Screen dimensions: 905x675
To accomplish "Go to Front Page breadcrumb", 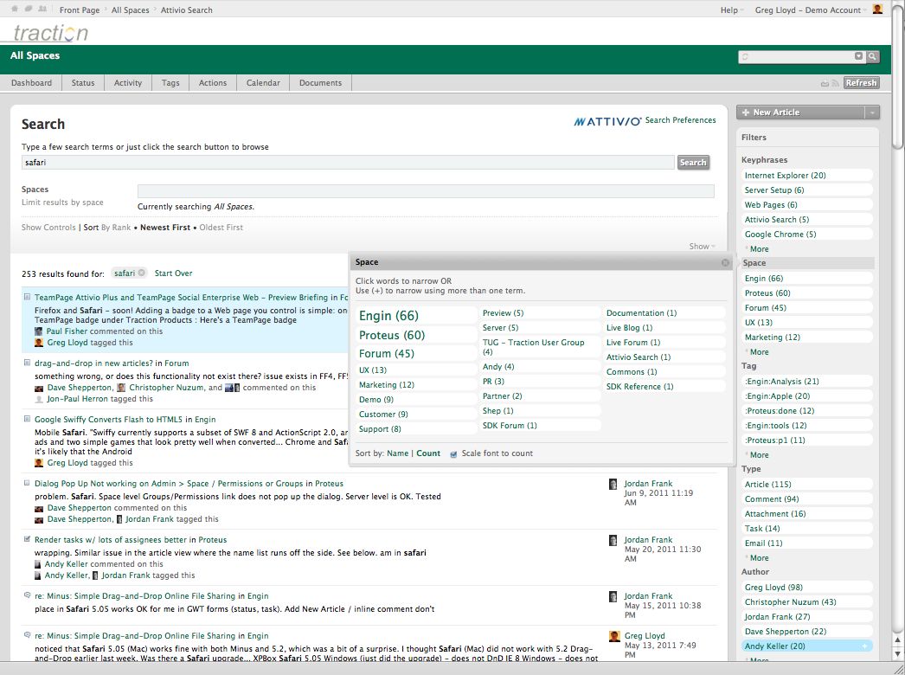I will [80, 10].
